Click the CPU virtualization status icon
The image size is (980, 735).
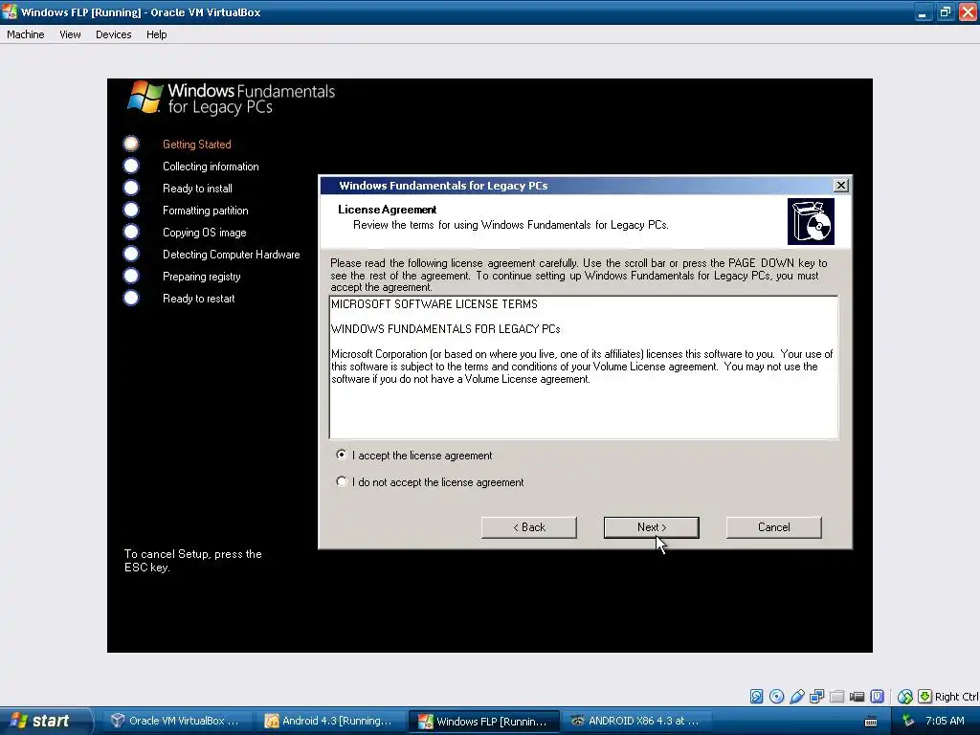click(x=877, y=697)
